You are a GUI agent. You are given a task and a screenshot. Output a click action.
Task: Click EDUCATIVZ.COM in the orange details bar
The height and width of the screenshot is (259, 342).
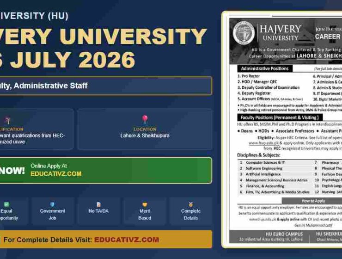point(127,240)
